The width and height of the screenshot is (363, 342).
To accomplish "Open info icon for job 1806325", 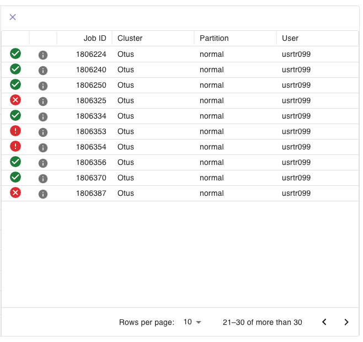I will tap(43, 101).
